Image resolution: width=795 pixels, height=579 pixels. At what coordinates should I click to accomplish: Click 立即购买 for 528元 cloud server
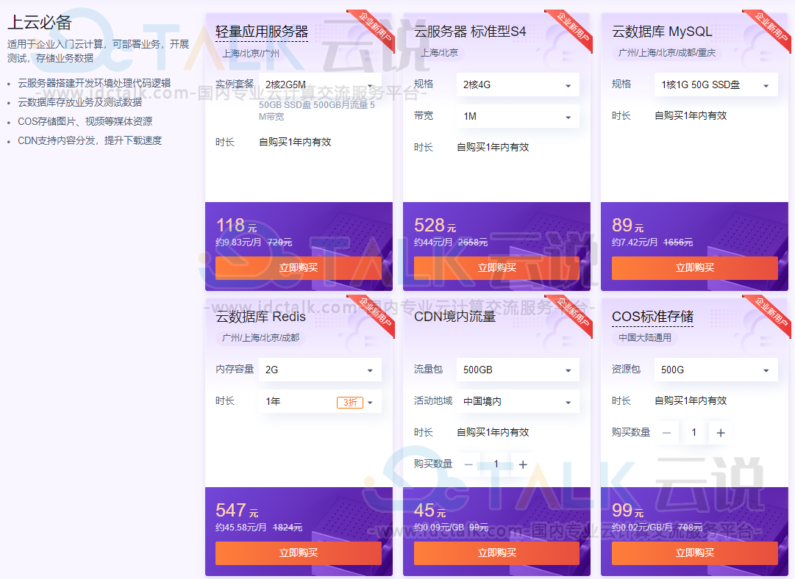(x=496, y=268)
